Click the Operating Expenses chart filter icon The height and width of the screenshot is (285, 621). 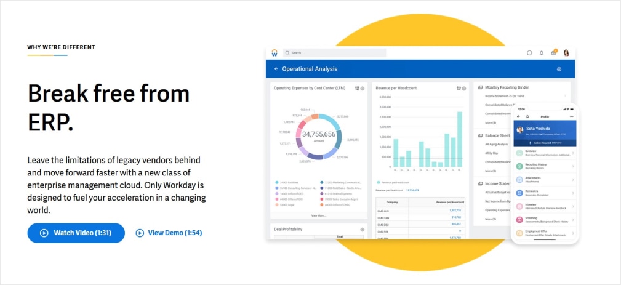tap(357, 89)
